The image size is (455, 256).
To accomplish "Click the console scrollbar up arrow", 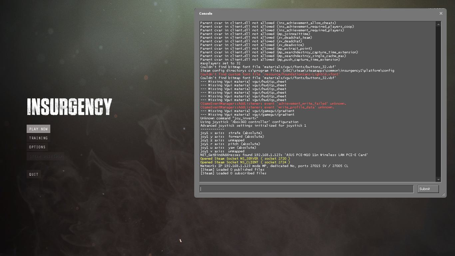I will pyautogui.click(x=439, y=24).
